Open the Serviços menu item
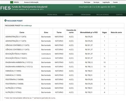This screenshot has width=126, height=101. [96, 2]
